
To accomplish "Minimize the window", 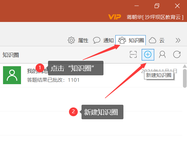I will coord(137,6).
